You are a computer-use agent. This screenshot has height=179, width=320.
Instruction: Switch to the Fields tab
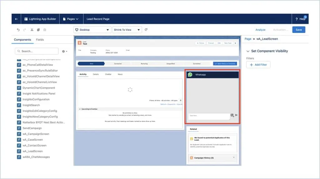pyautogui.click(x=40, y=40)
